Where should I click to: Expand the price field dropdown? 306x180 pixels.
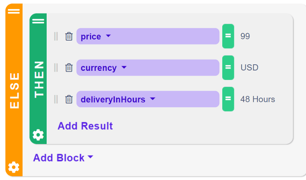148,36
